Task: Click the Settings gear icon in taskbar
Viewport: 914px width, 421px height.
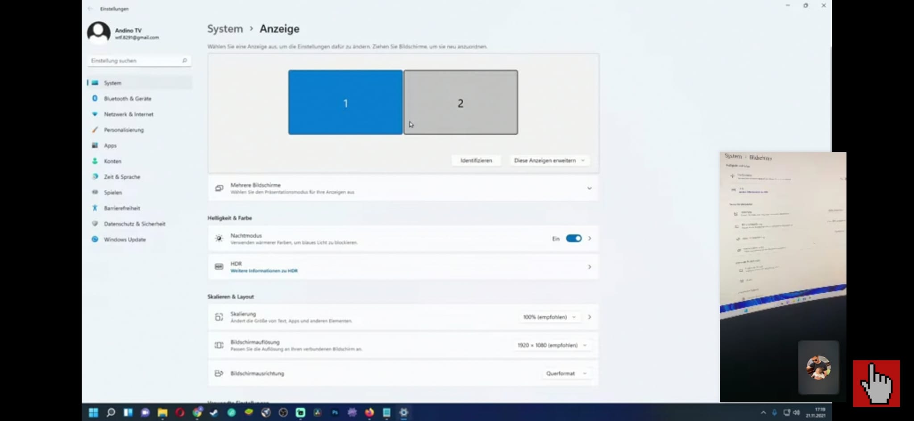Action: point(403,413)
